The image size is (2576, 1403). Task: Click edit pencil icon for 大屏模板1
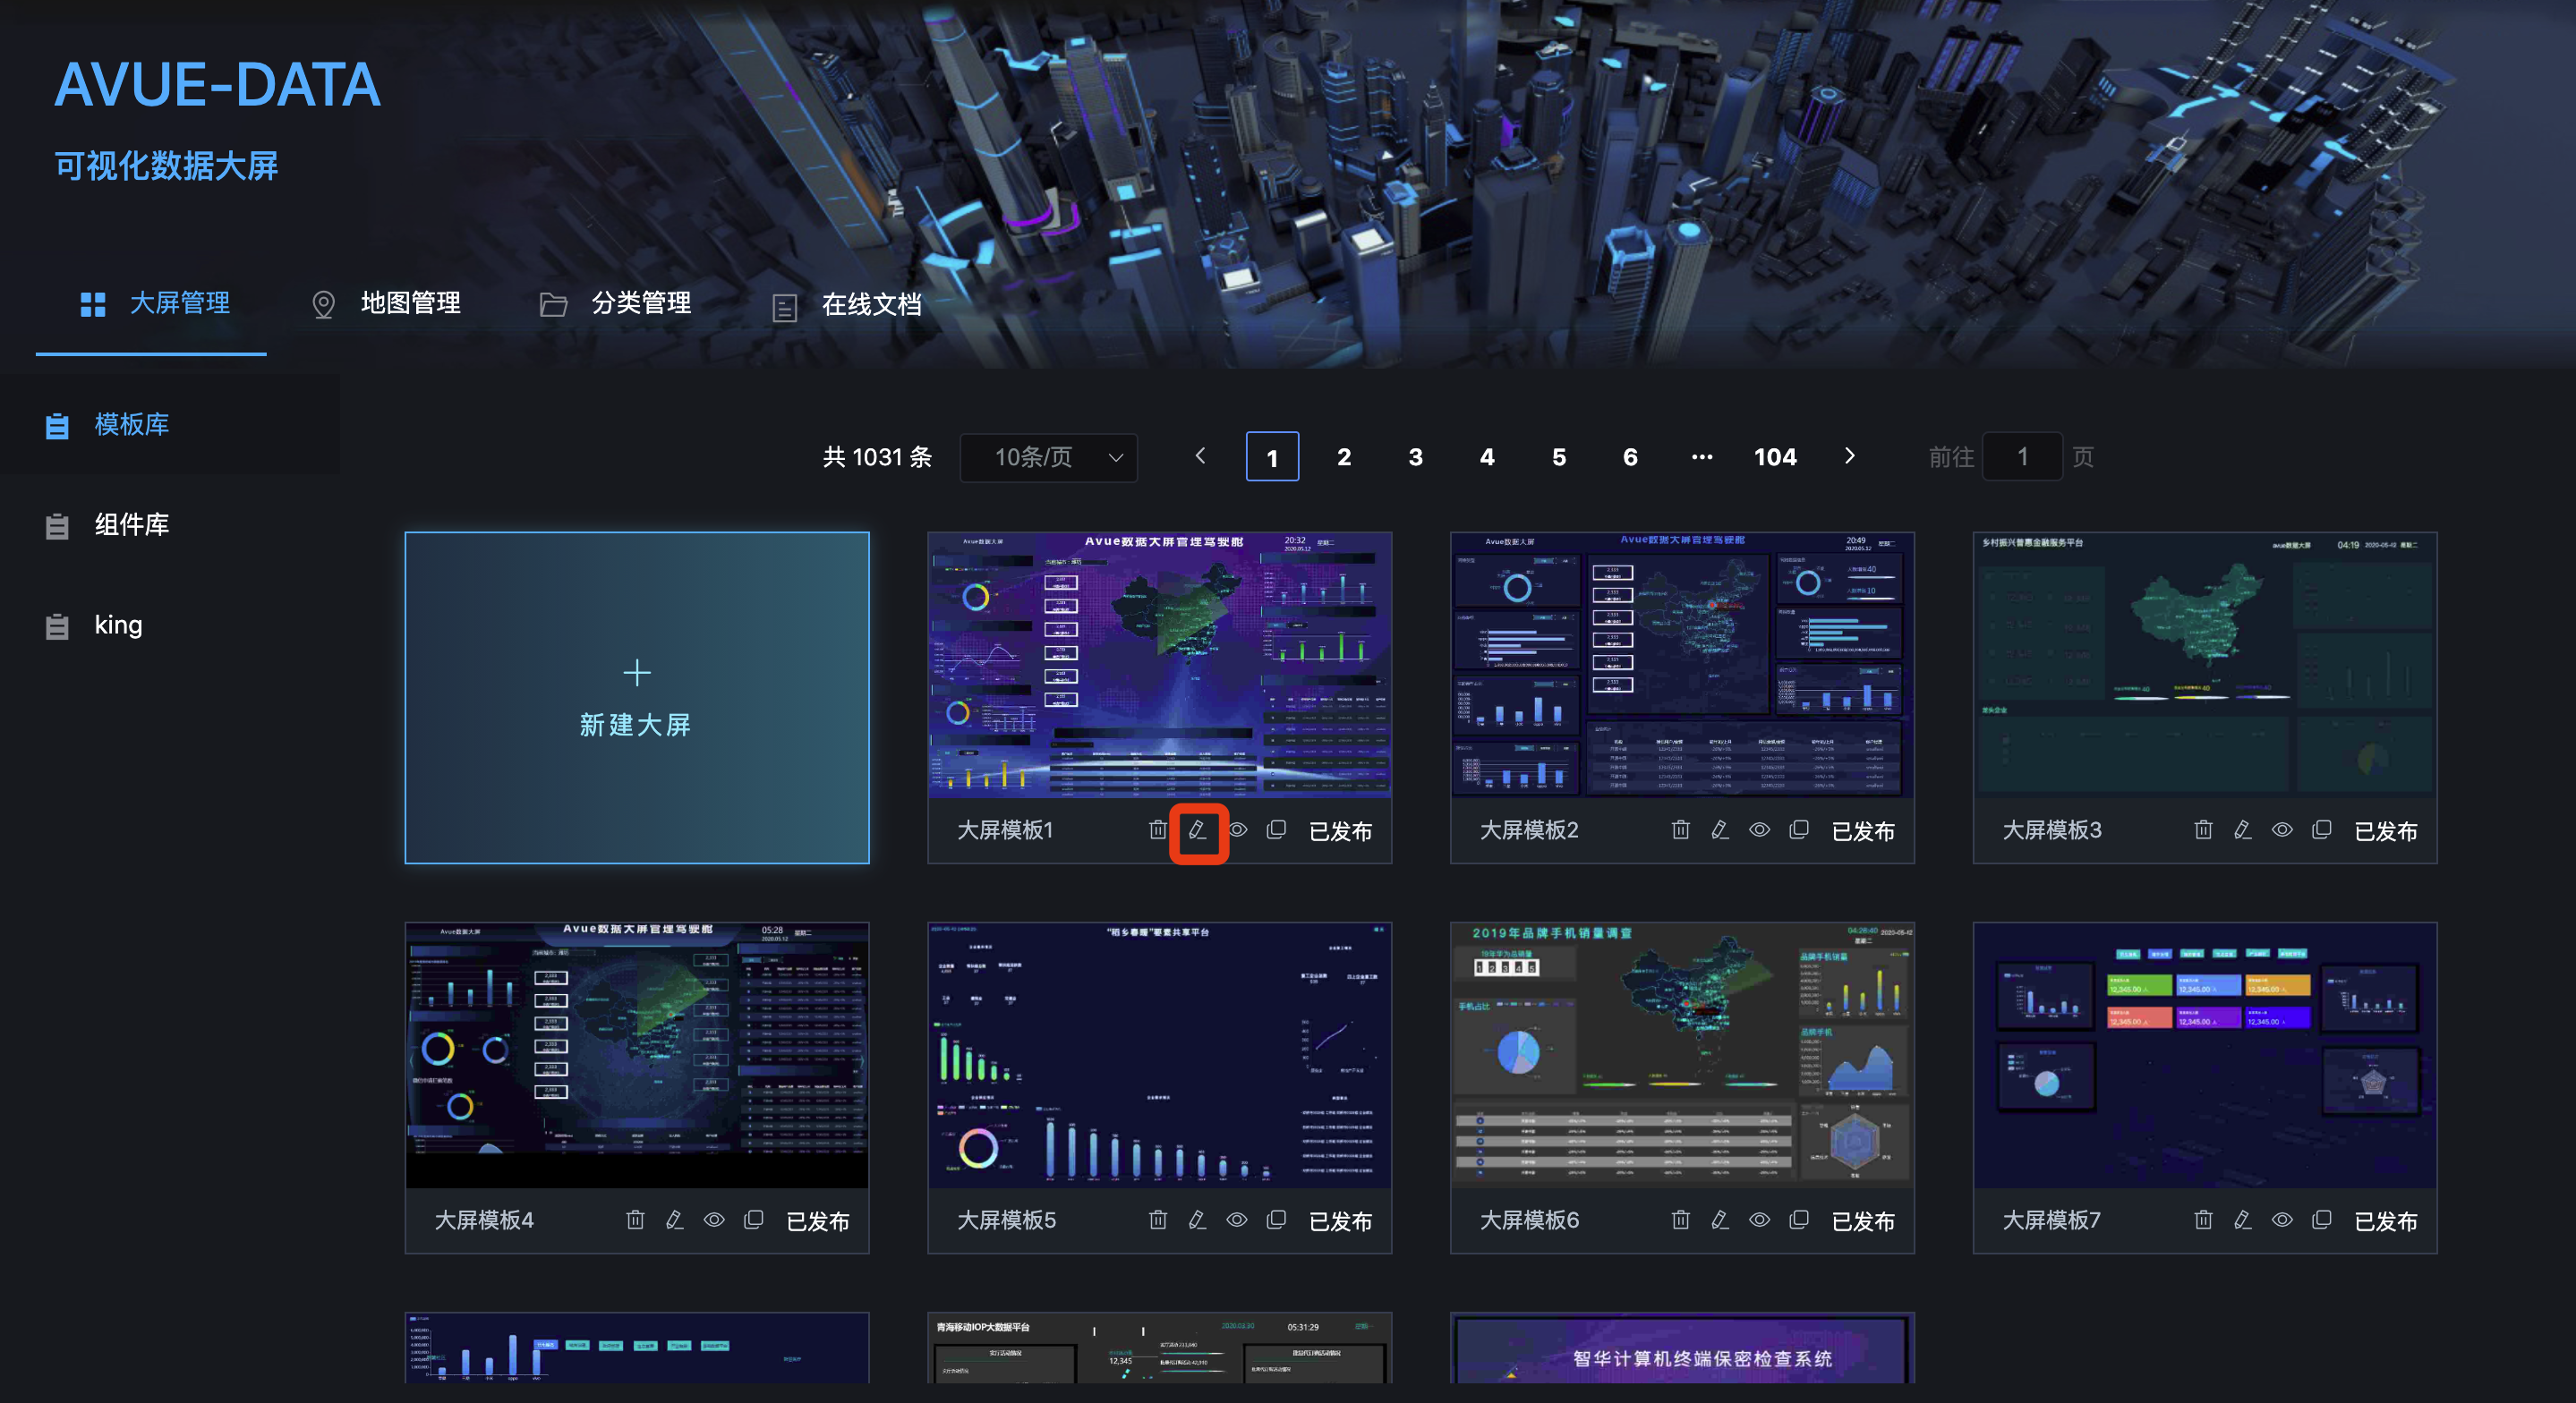(1197, 830)
